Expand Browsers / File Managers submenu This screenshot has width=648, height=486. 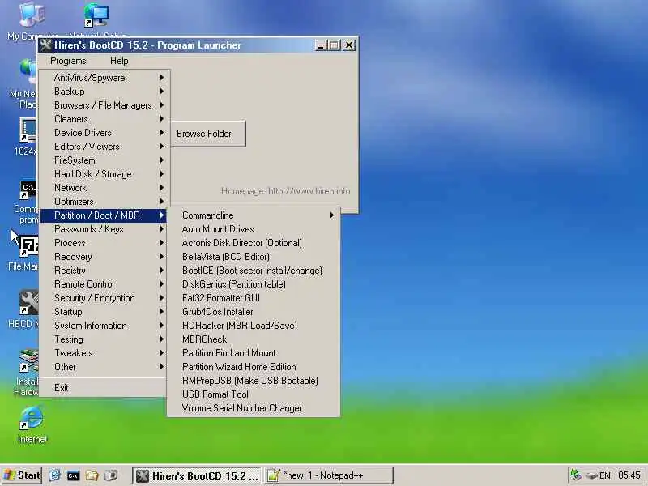click(104, 105)
